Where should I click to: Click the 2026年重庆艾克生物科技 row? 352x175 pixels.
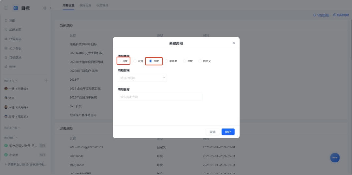tap(86, 53)
